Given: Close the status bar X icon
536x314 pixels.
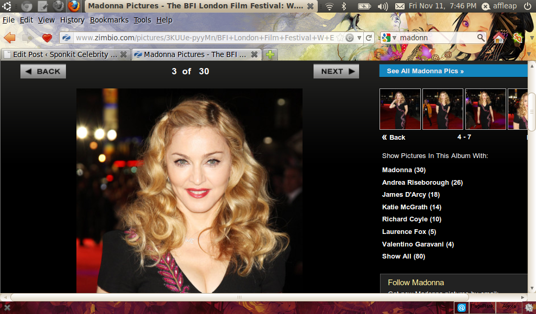Looking at the screenshot, I should click(x=7, y=308).
